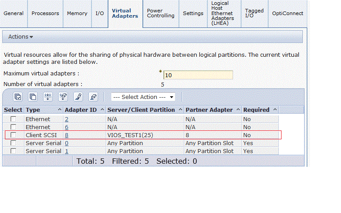Open the Select Action dropdown

[x=143, y=97]
